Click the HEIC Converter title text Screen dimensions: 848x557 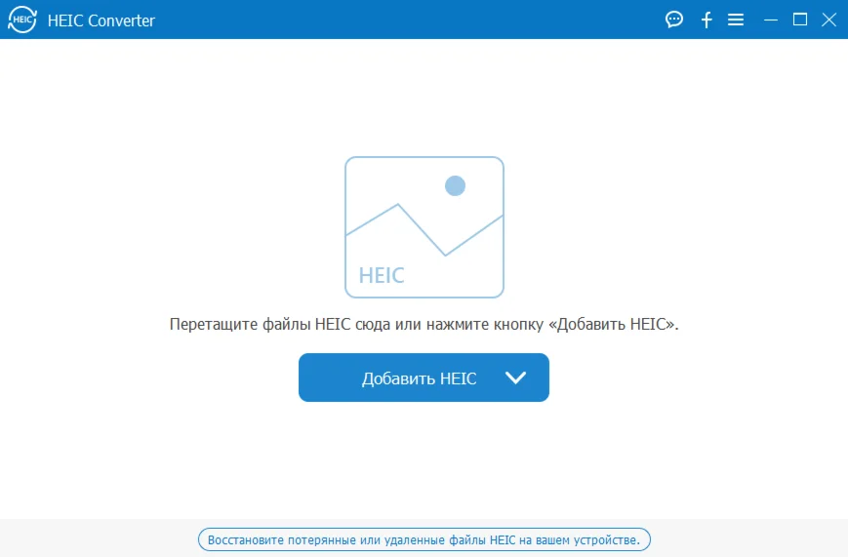[x=101, y=20]
